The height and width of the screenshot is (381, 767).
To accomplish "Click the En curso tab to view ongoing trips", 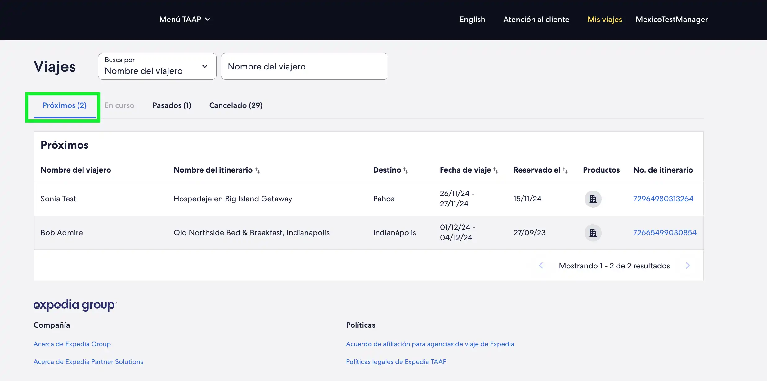I will (x=120, y=105).
